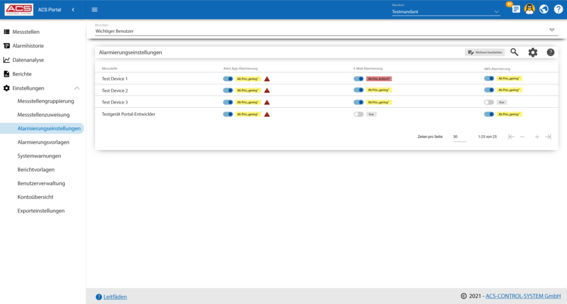Click warning triangle for Test Device 3
567x304 pixels.
pyautogui.click(x=267, y=102)
